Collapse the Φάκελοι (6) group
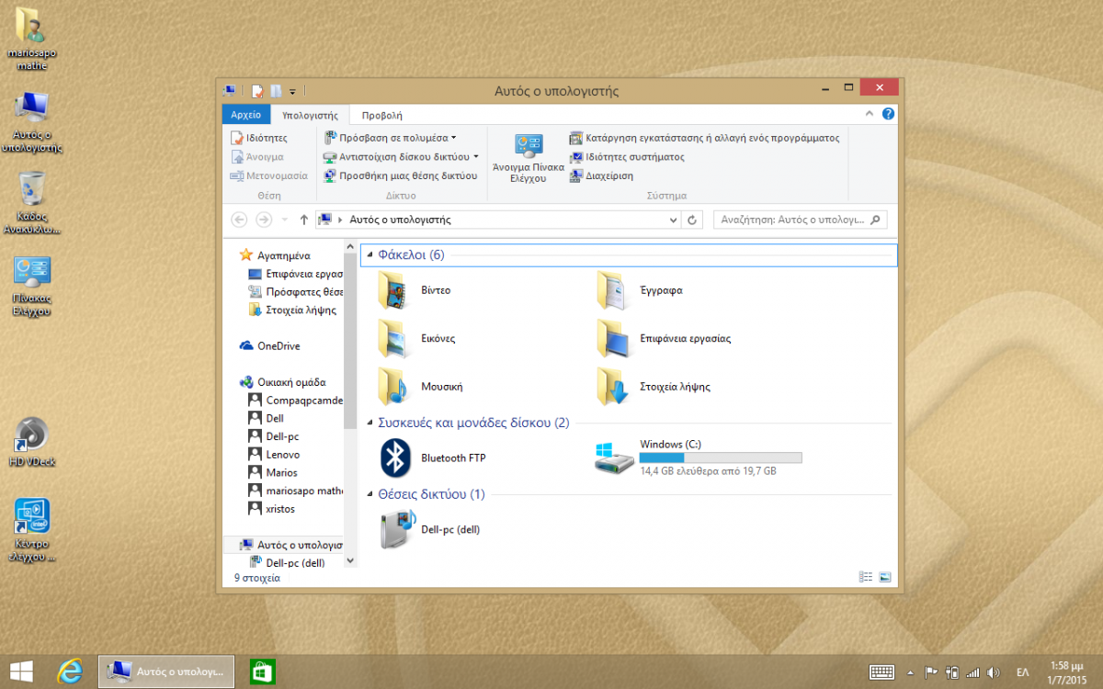This screenshot has width=1103, height=689. pos(370,254)
